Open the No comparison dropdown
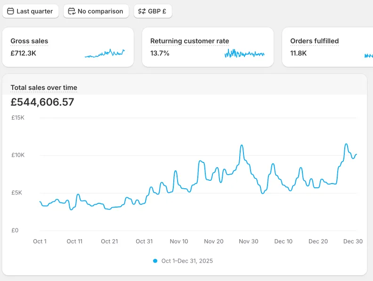The width and height of the screenshot is (373, 281). coord(96,11)
